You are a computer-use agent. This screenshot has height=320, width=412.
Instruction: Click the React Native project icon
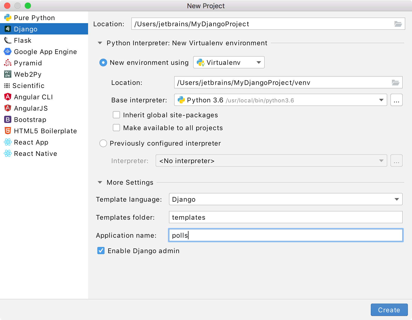pos(7,153)
